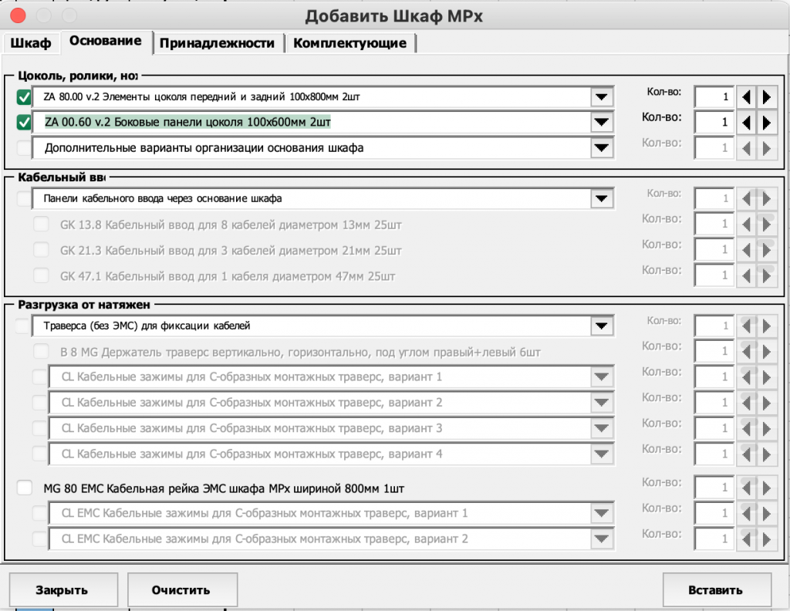The width and height of the screenshot is (790, 611).
Task: Expand Дополнительные варианты организации основания dropdown
Action: pos(600,147)
